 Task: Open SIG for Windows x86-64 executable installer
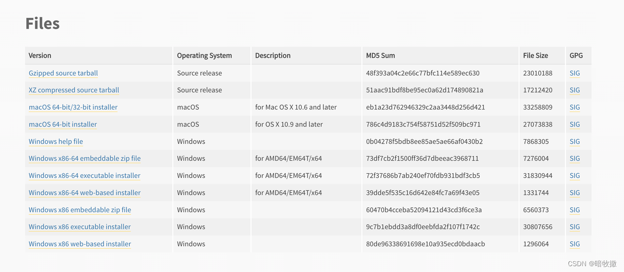click(x=575, y=176)
